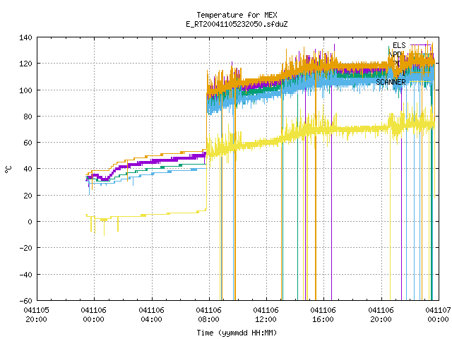
Task: Click the yellow SCANNER legend line sample
Action: (x=420, y=82)
